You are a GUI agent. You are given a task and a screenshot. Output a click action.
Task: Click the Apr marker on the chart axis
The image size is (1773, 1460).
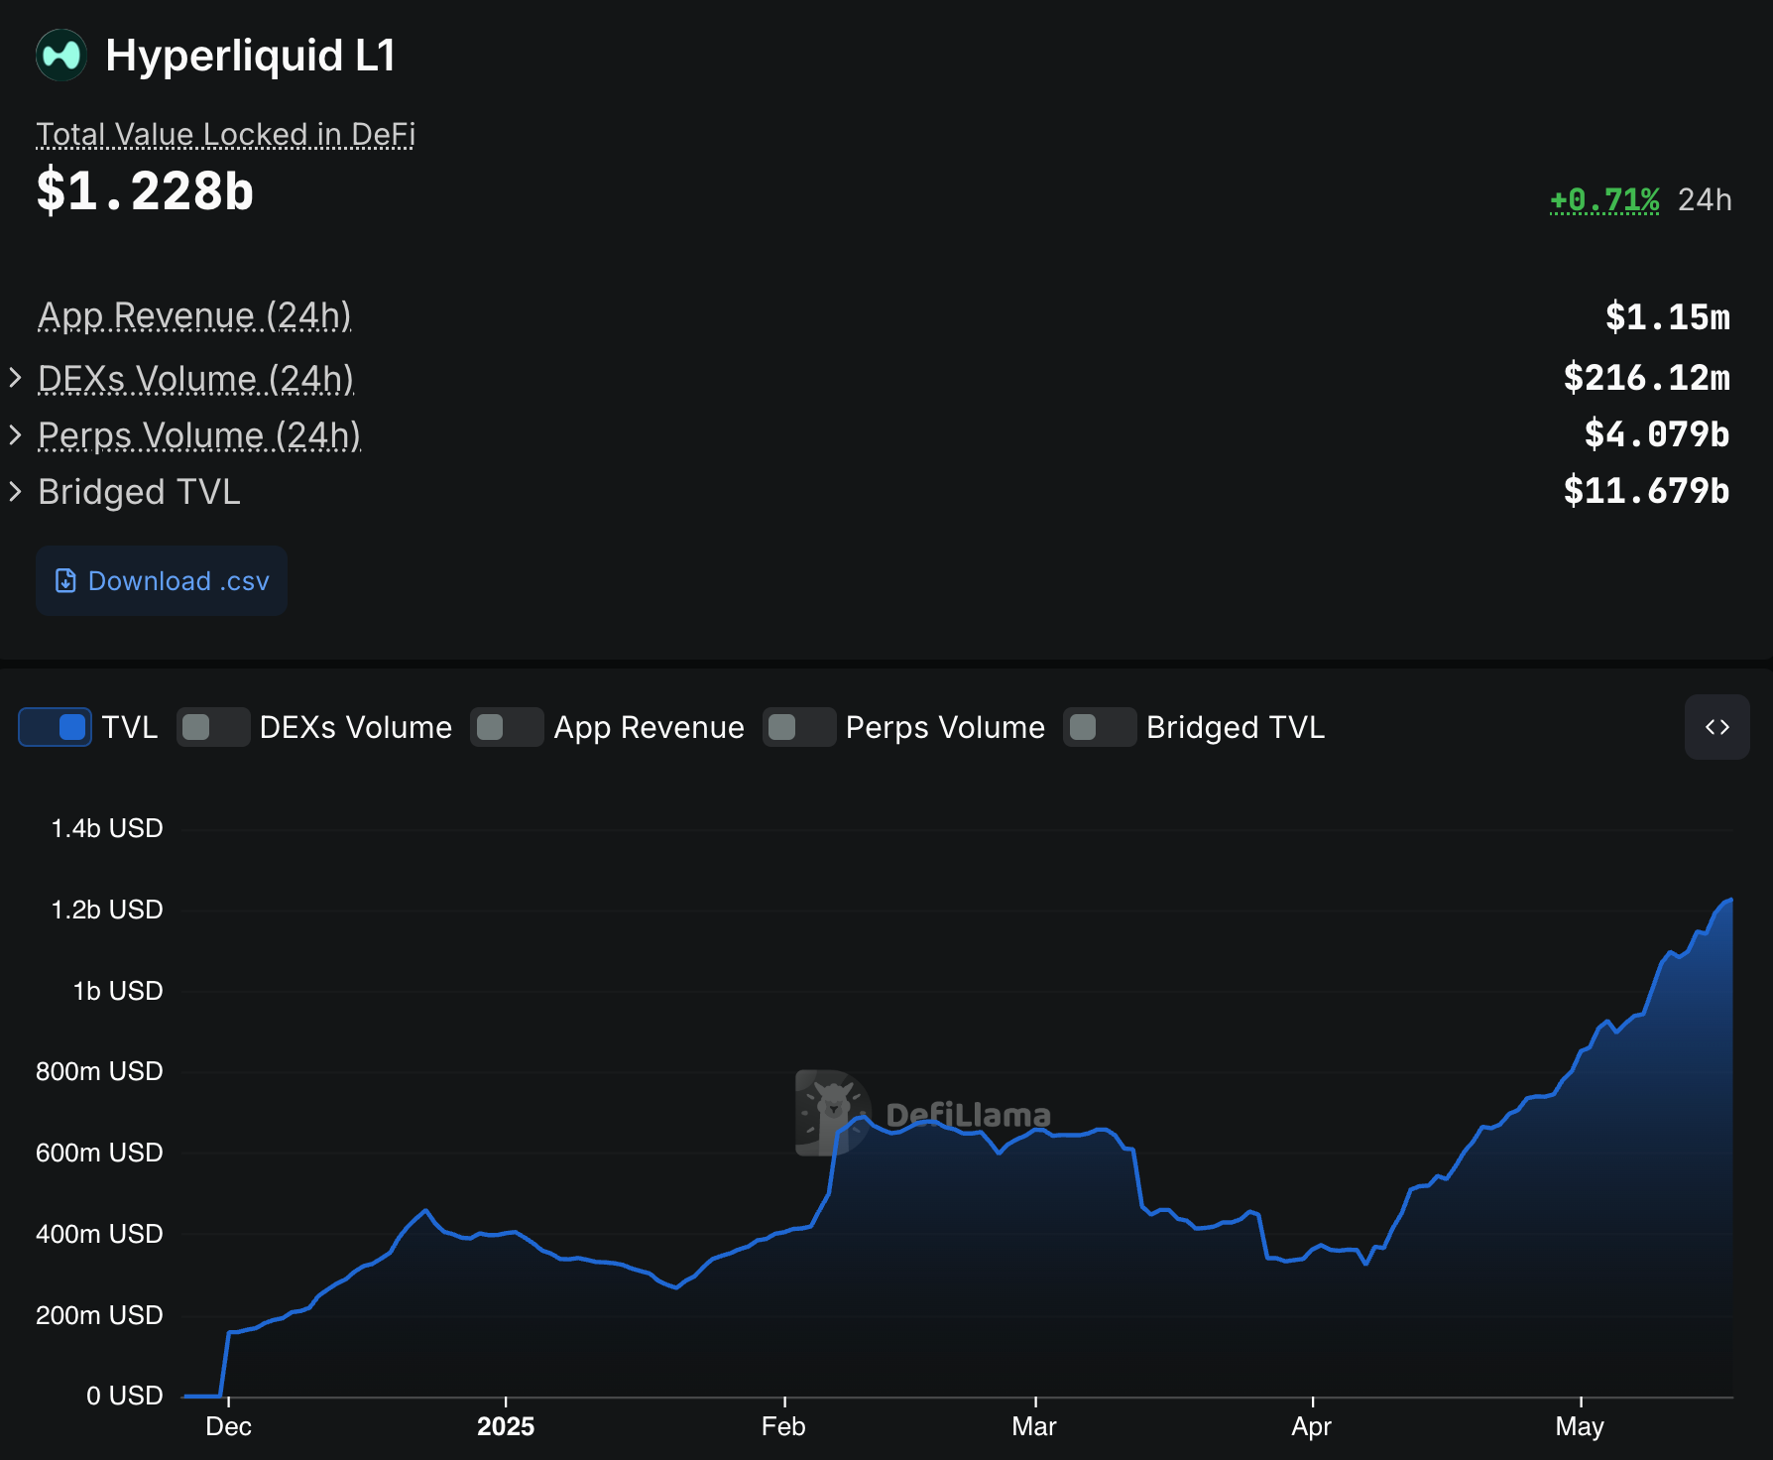(x=1311, y=1426)
